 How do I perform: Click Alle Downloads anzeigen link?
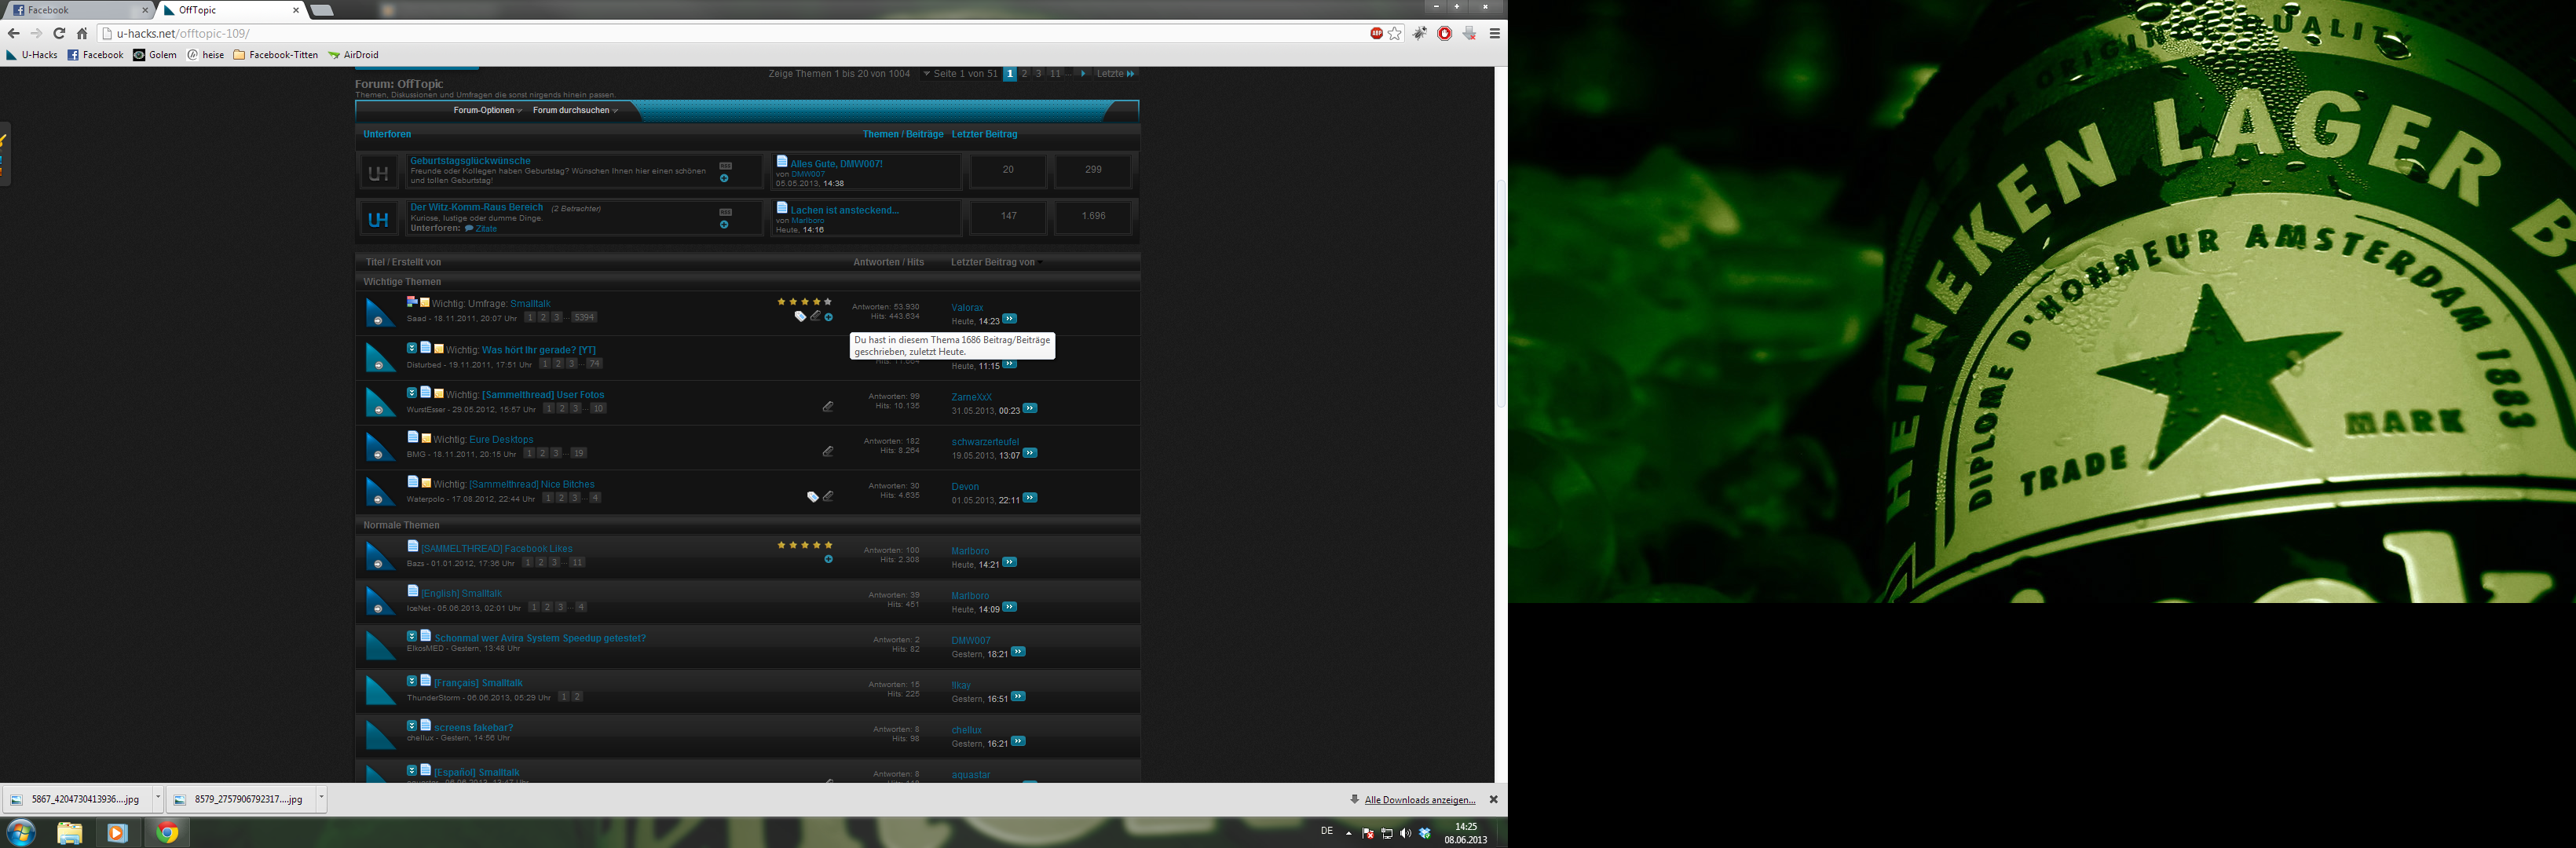pos(1419,799)
